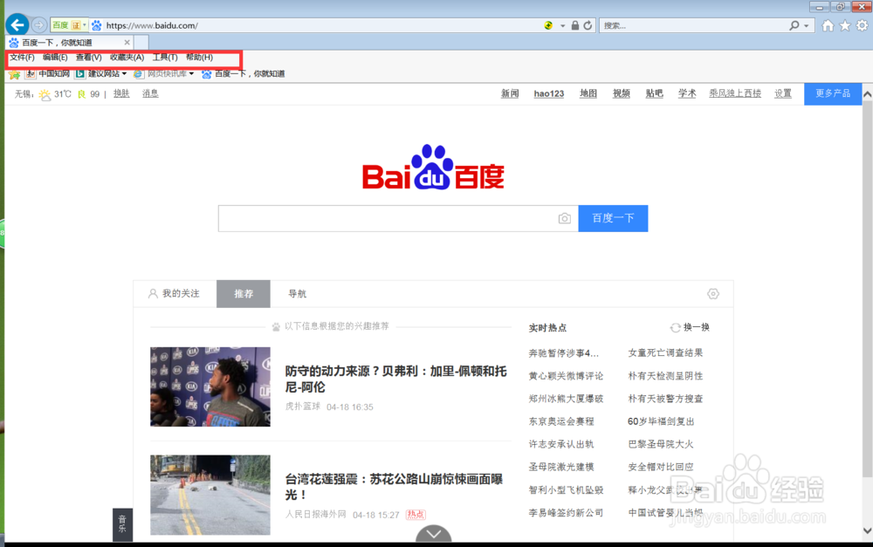Open the 贴吧 link
The height and width of the screenshot is (547, 873).
pyautogui.click(x=654, y=93)
